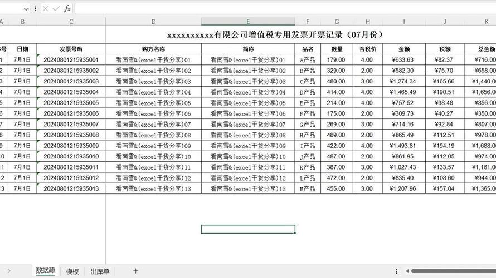Viewport: 496px width, 278px height.
Task: Switch to the 出库单 sheet tab
Action: click(100, 271)
